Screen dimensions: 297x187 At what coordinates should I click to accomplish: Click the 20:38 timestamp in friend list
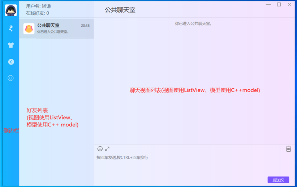pyautogui.click(x=85, y=26)
